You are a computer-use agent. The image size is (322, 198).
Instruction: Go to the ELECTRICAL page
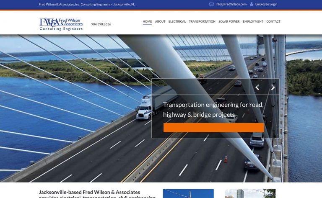coord(177,21)
